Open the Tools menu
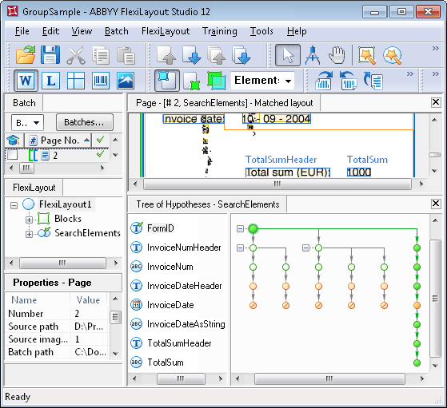Image resolution: width=447 pixels, height=408 pixels. (x=261, y=31)
